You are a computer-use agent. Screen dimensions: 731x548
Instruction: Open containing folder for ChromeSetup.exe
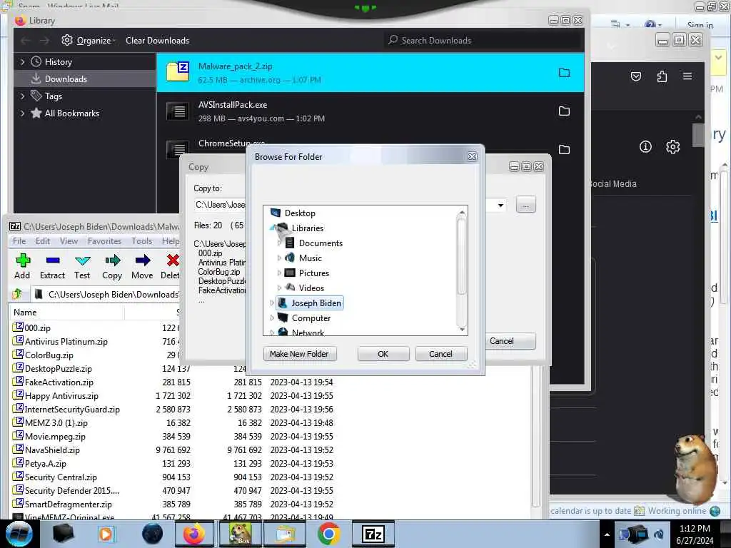[x=564, y=149]
